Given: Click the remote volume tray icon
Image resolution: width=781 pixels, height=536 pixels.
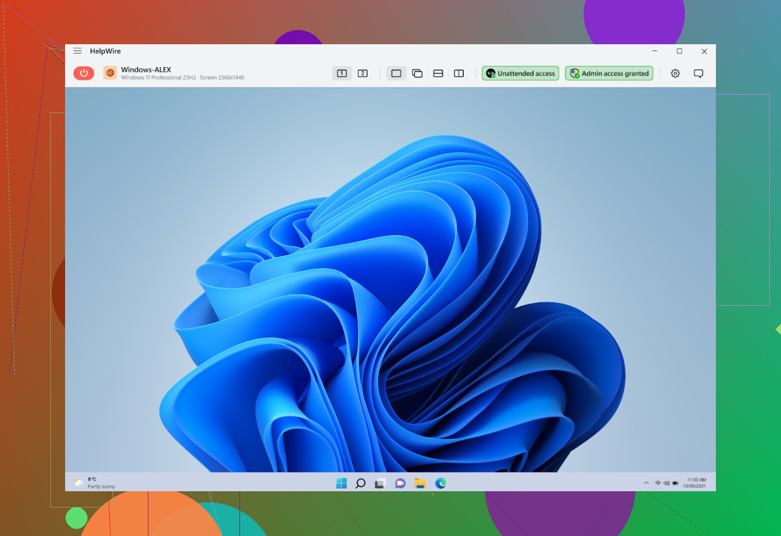Looking at the screenshot, I should click(667, 483).
